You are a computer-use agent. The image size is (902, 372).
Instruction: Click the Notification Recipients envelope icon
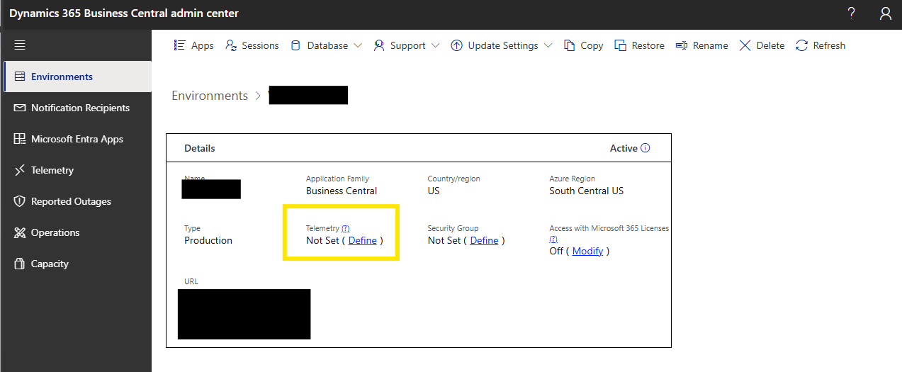pos(20,108)
